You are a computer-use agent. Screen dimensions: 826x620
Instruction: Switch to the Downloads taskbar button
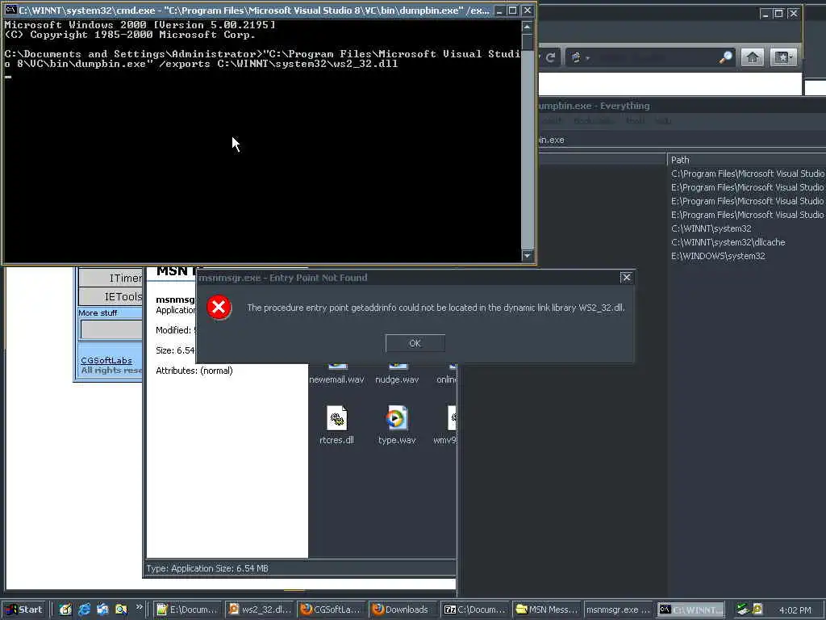click(403, 610)
